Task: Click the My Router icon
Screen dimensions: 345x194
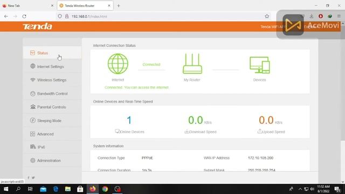Action: 192,64
